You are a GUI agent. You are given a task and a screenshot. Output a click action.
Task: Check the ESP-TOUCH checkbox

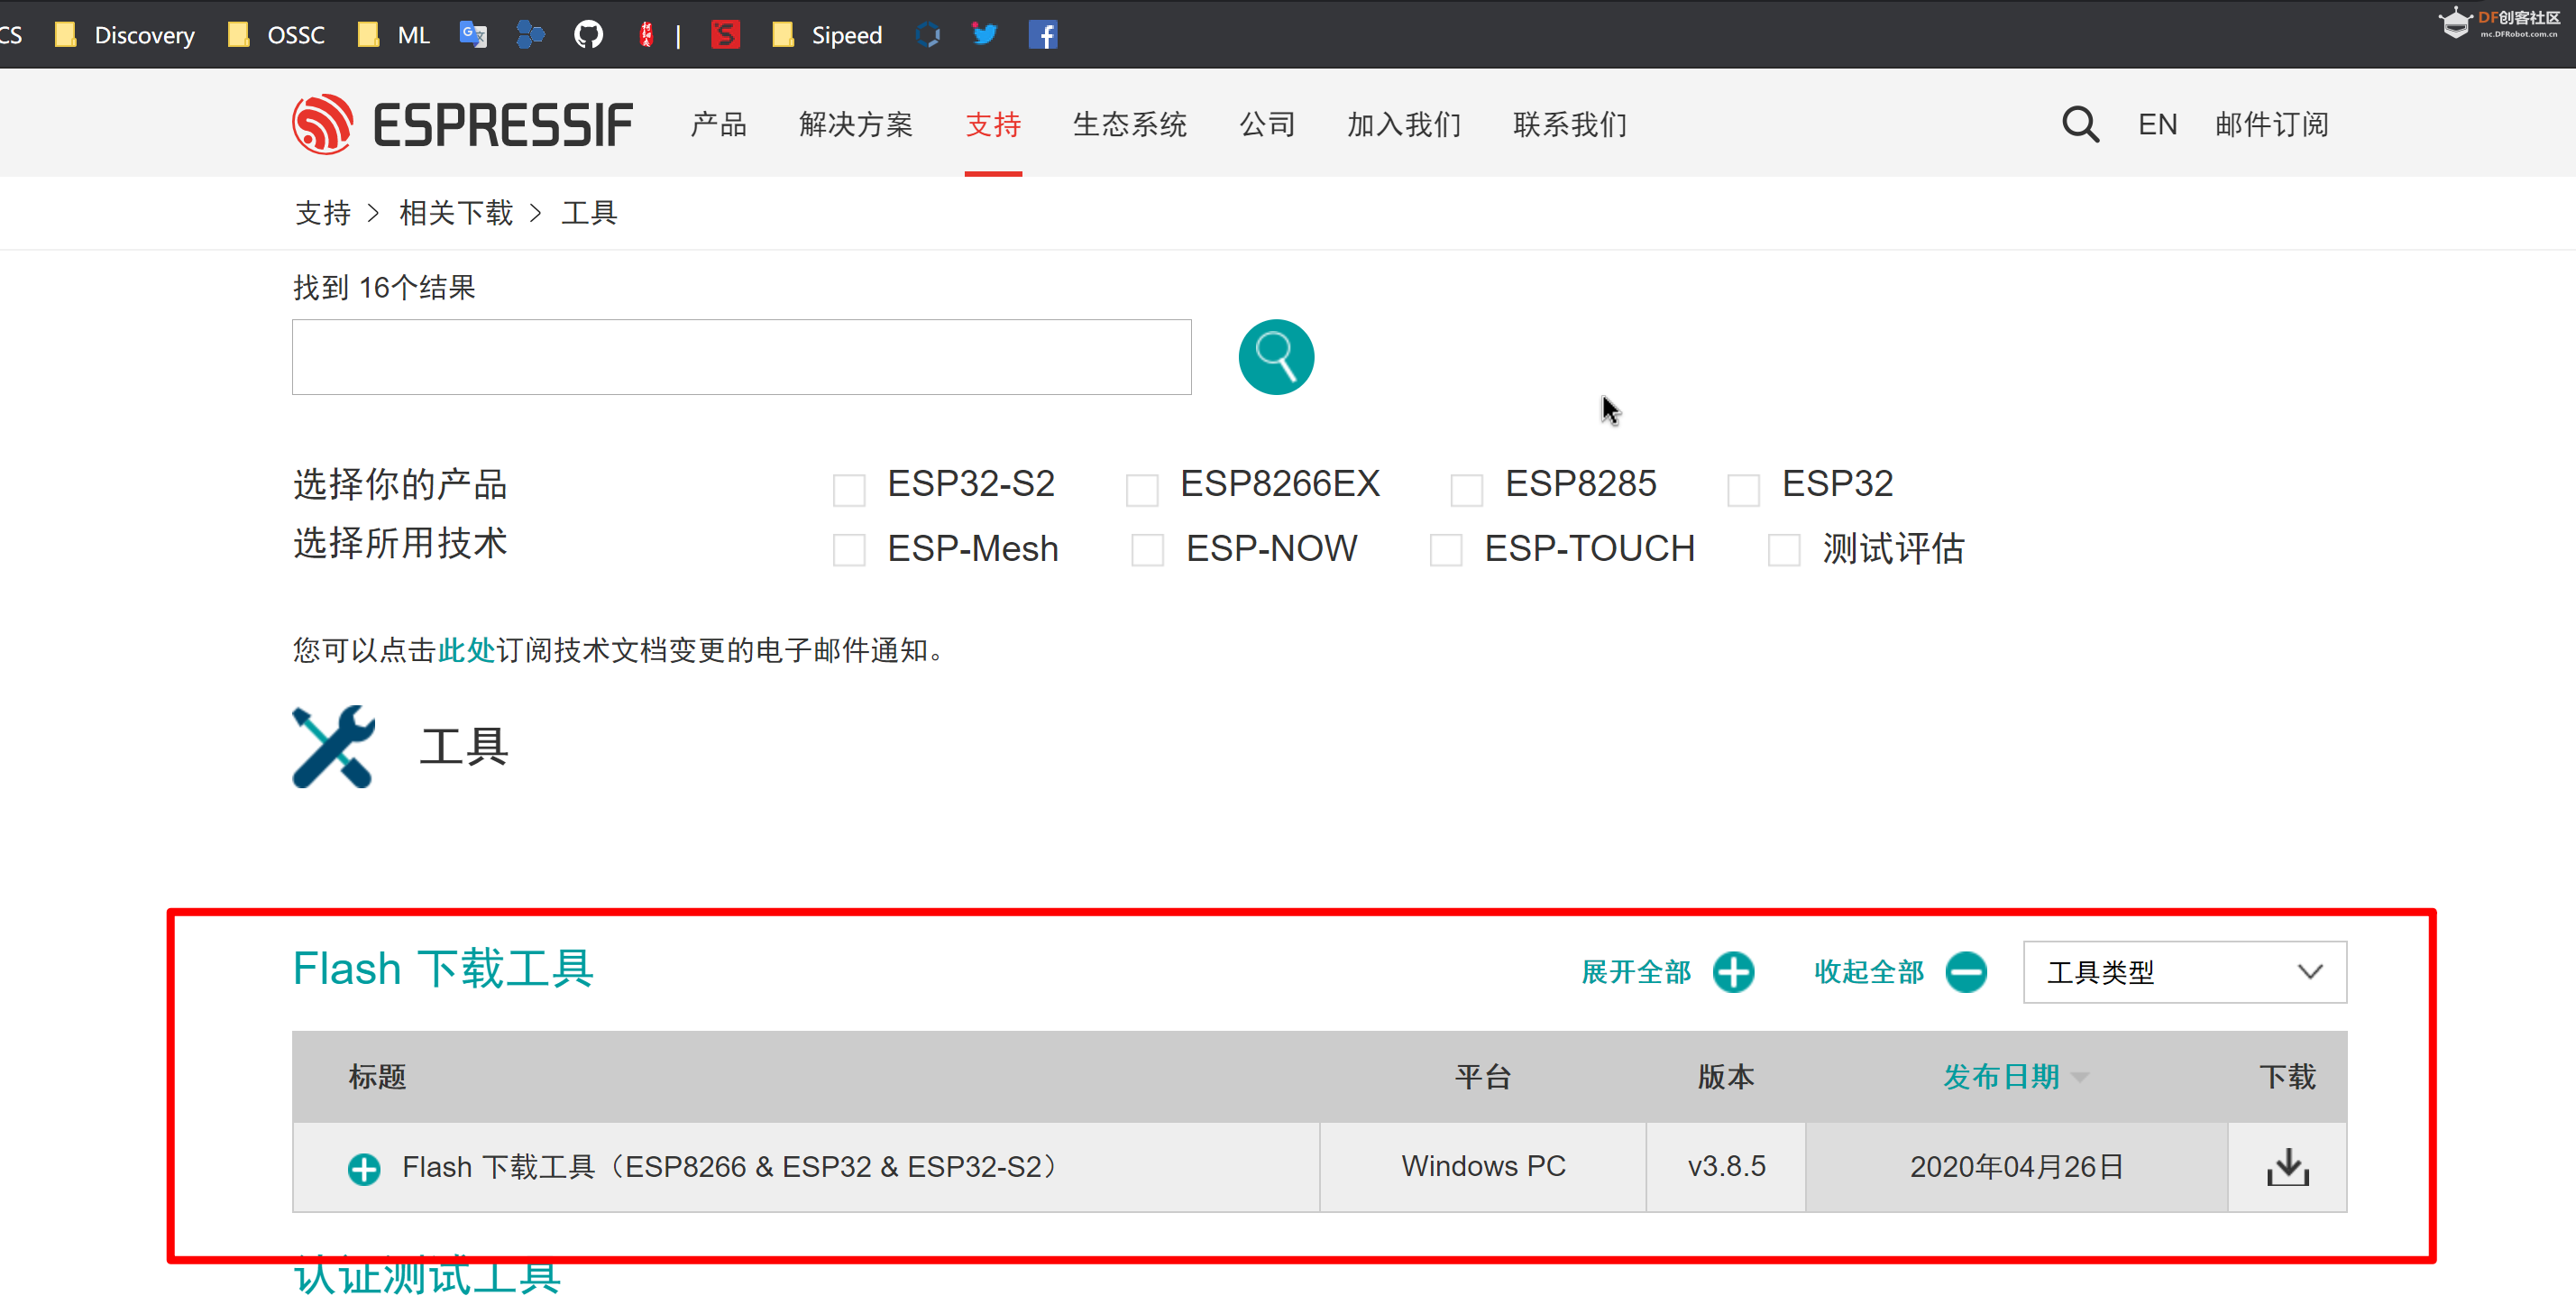click(1446, 549)
